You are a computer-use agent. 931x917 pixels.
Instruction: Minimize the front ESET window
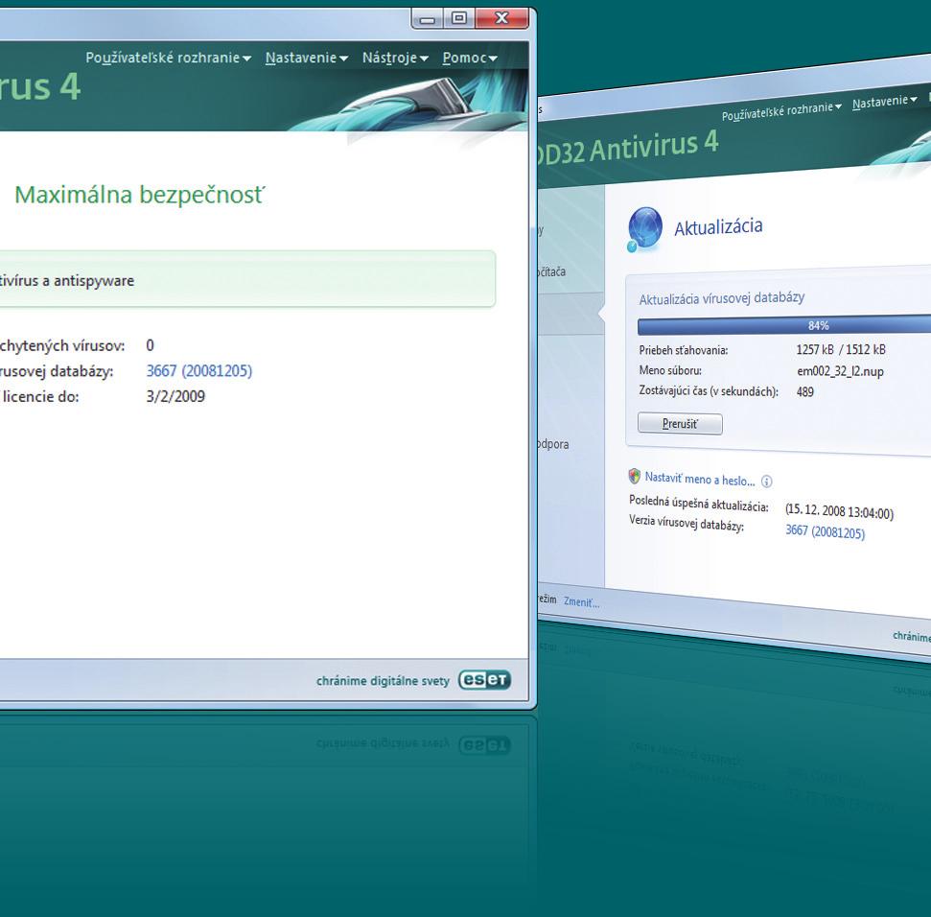(427, 19)
